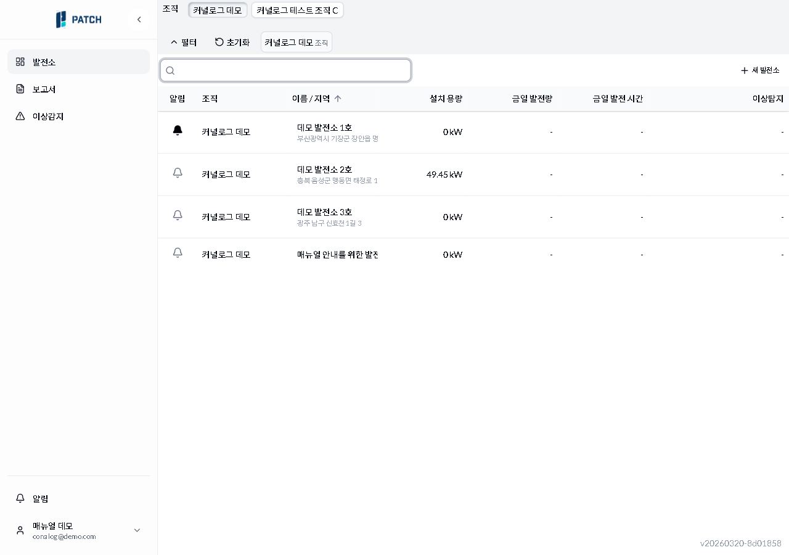Select the 커널로그 데모 organization chip
789x555 pixels.
217,10
